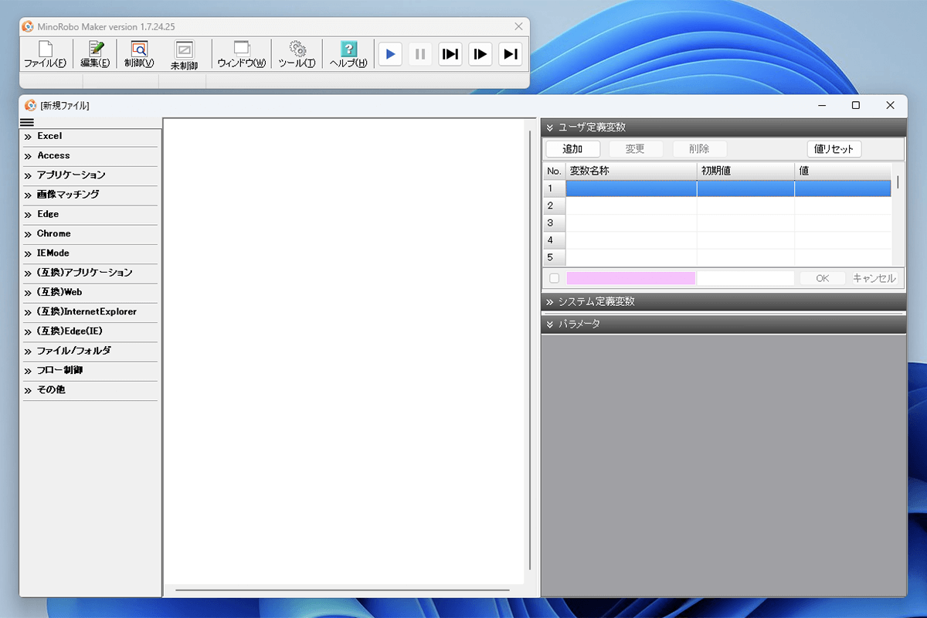The width and height of the screenshot is (927, 618).
Task: Select variable row number 4
Action: 718,240
